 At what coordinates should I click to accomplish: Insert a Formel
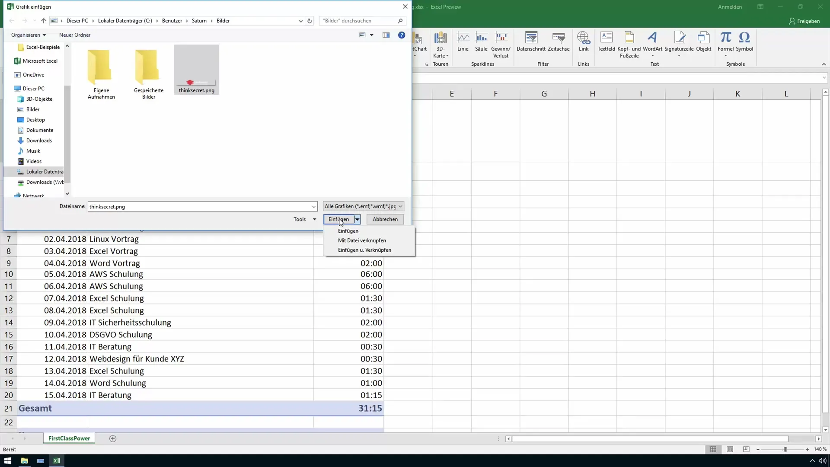[x=725, y=45]
